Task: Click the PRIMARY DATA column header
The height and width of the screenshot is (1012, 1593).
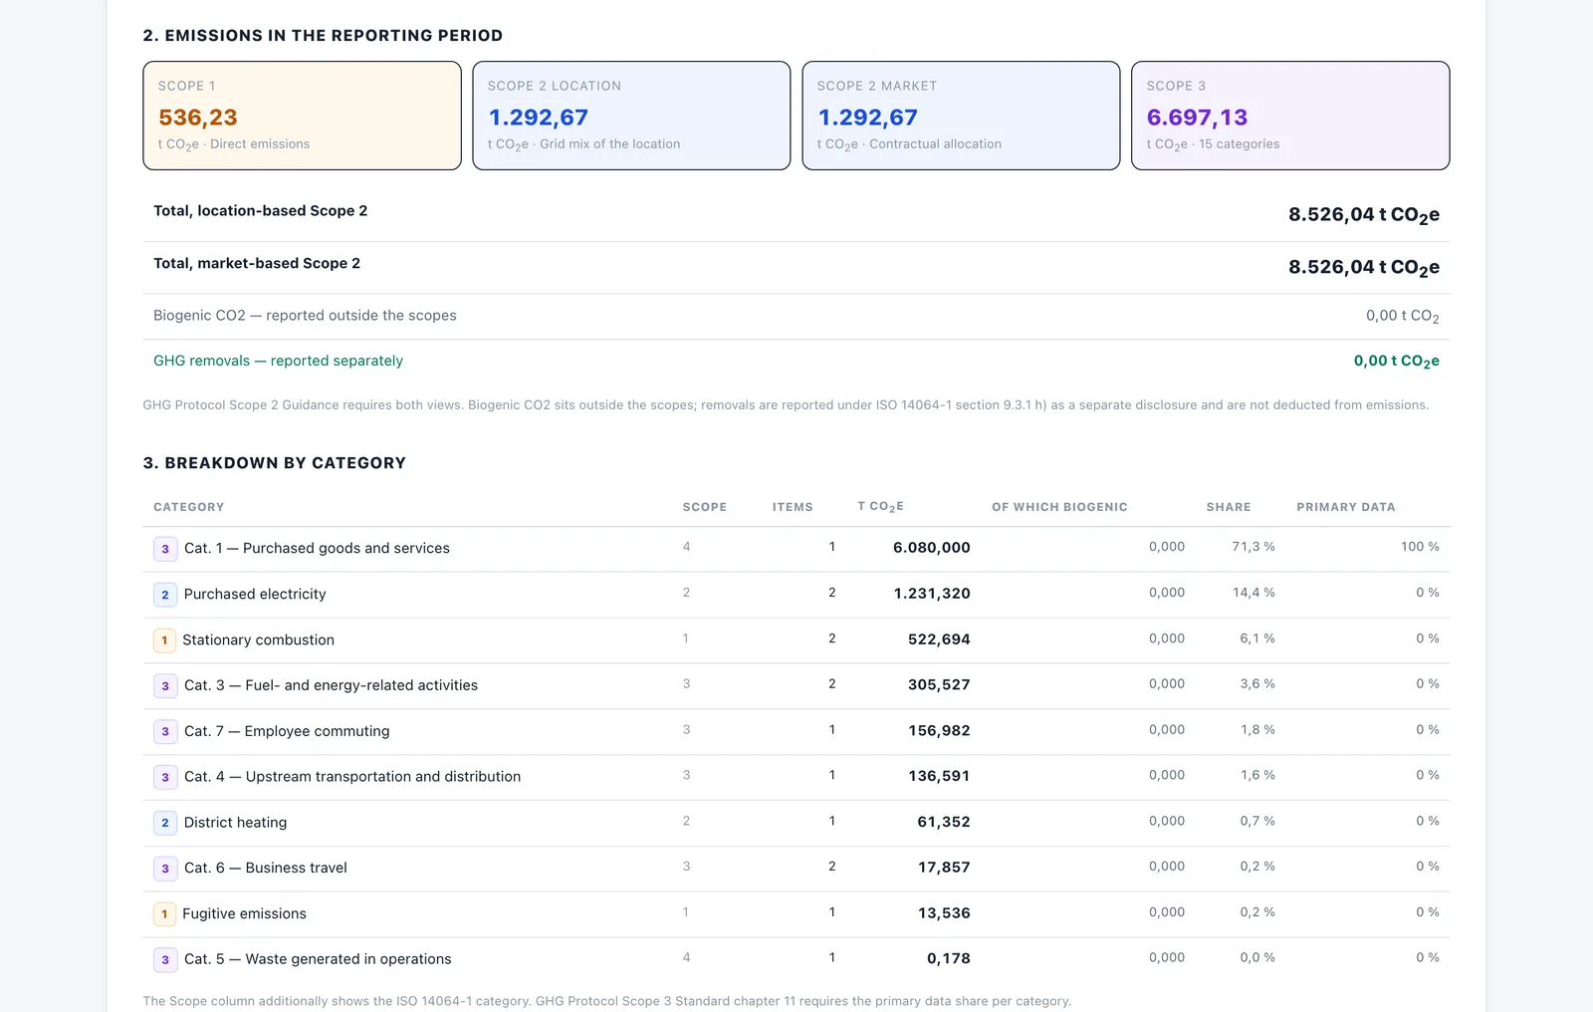Action: point(1346,507)
